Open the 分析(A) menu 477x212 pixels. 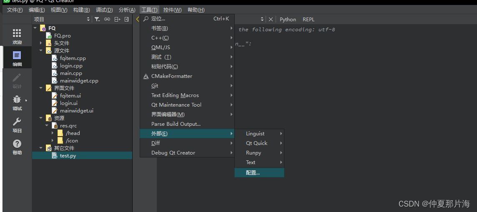click(127, 10)
